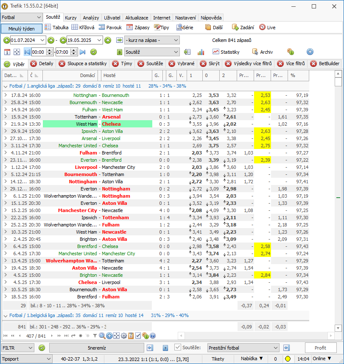Click the funnel filter icon in navigator

pos(95,336)
